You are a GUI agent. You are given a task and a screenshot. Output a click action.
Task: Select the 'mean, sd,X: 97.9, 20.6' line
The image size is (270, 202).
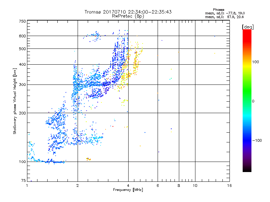pos(224,17)
